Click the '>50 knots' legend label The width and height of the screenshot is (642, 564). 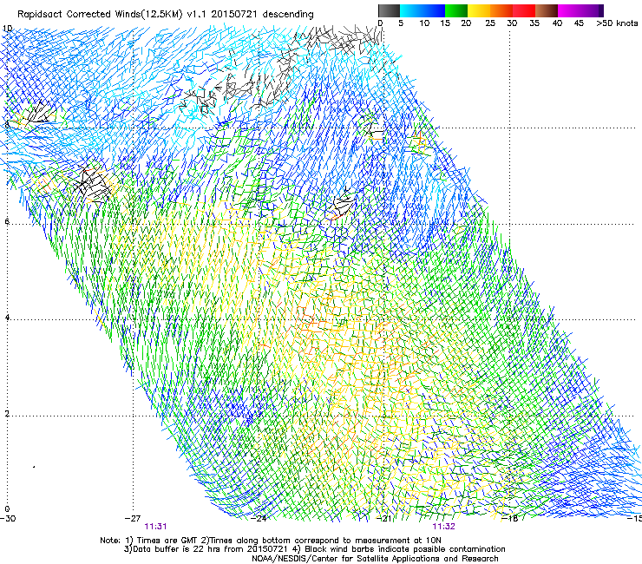click(617, 23)
